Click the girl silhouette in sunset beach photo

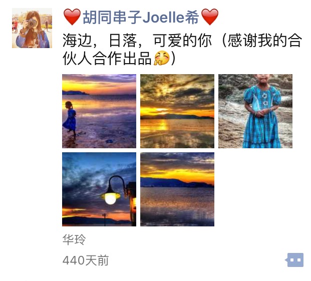70,119
